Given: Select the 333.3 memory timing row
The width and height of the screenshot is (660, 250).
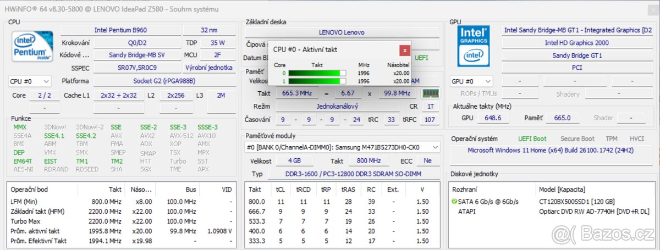Looking at the screenshot, I should tap(342, 241).
